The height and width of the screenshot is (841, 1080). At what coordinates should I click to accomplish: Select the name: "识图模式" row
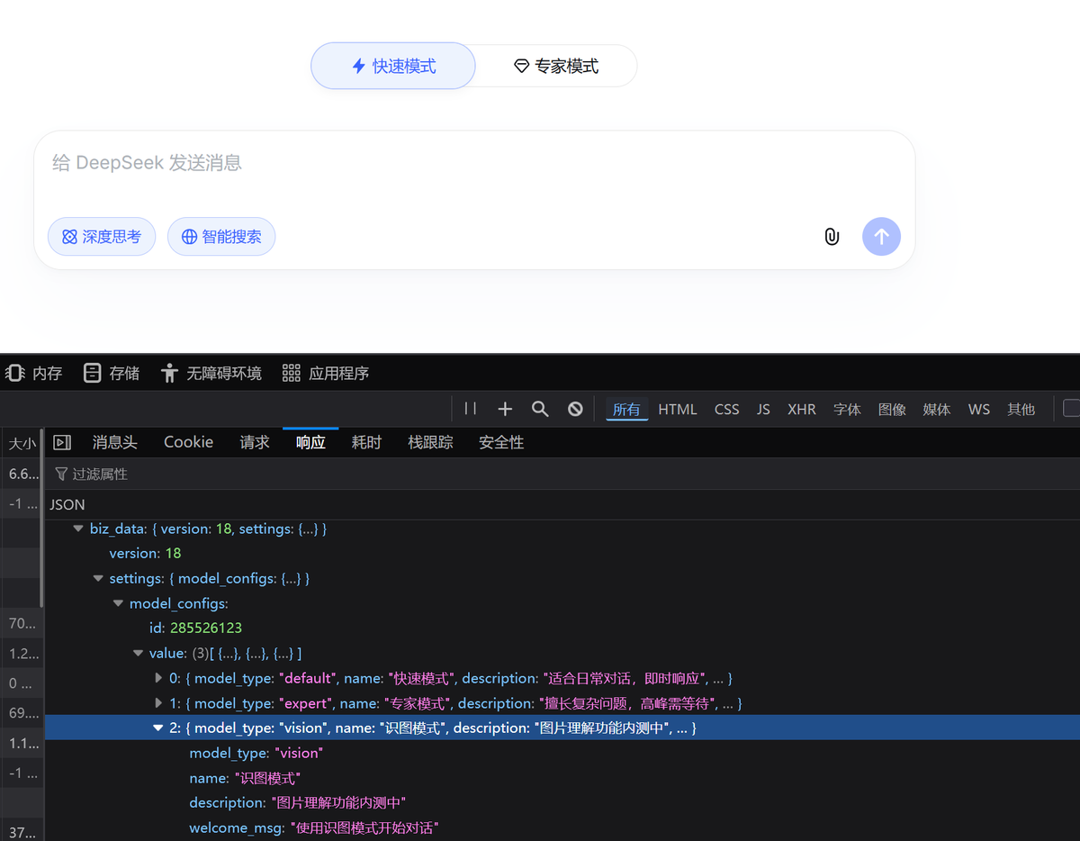pos(562,778)
